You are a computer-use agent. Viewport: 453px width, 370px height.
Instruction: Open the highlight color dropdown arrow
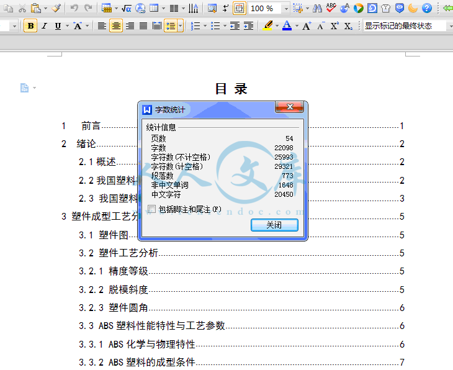277,26
